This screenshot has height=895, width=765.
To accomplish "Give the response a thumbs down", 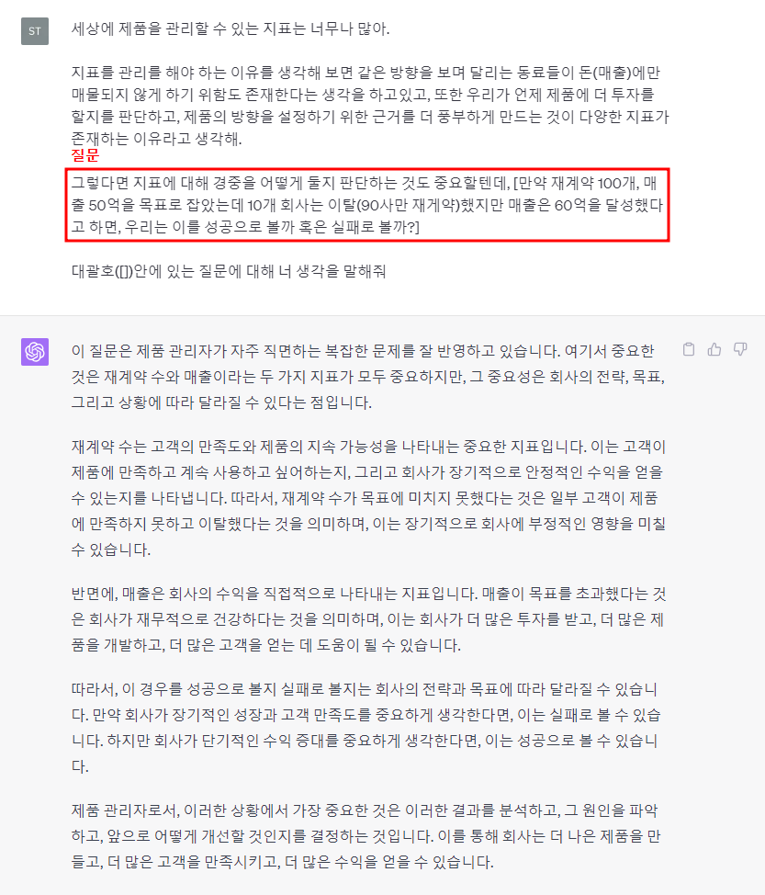I will click(740, 349).
